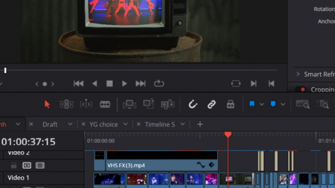The height and width of the screenshot is (188, 335).
Task: Open the marker color dropdown arrow
Action: (x=283, y=104)
